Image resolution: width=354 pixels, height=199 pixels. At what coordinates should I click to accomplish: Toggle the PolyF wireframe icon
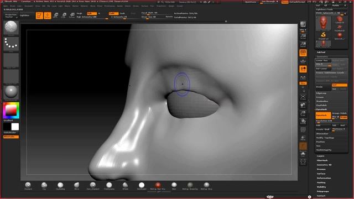[303, 130]
